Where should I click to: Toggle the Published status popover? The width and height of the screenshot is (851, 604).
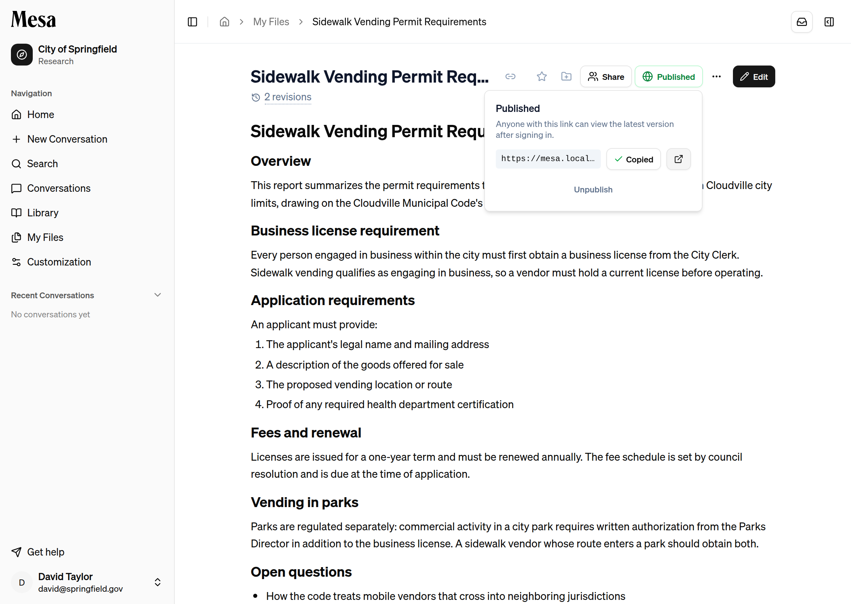coord(668,77)
